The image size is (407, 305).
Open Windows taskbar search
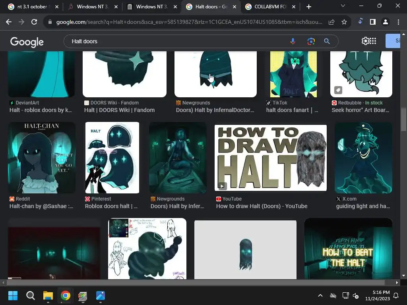30,295
